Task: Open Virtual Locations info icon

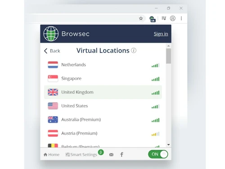Action: 134,50
